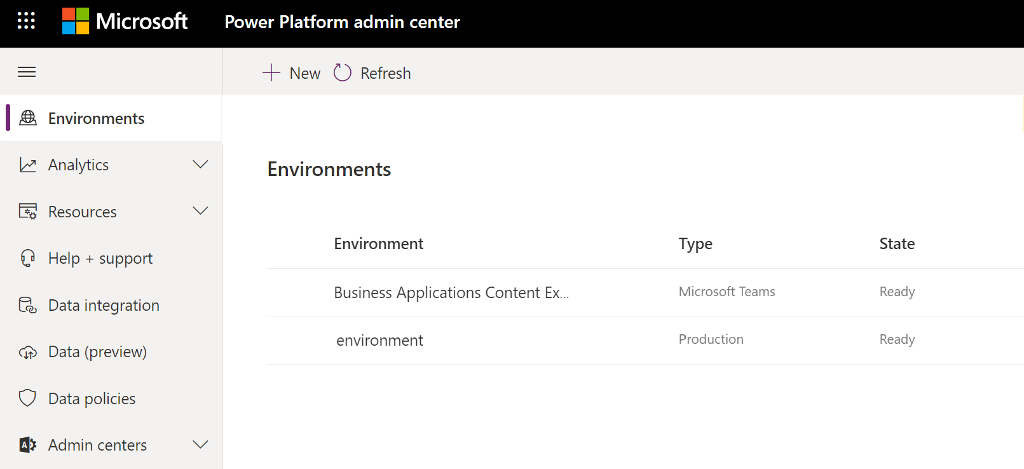This screenshot has width=1024, height=469.
Task: Open the Environments nav item
Action: (x=111, y=118)
